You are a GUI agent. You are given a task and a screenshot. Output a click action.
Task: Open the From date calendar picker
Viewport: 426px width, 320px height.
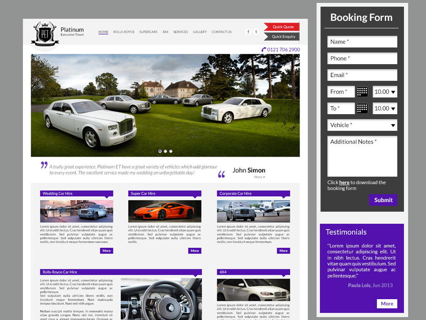[362, 92]
